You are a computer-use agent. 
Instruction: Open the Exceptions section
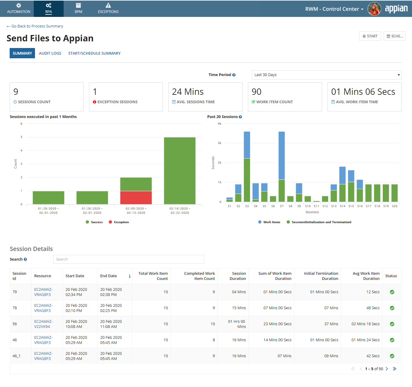[108, 8]
